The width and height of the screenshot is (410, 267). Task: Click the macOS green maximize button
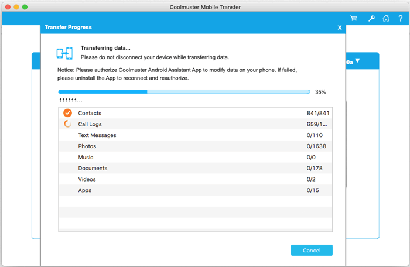25,7
